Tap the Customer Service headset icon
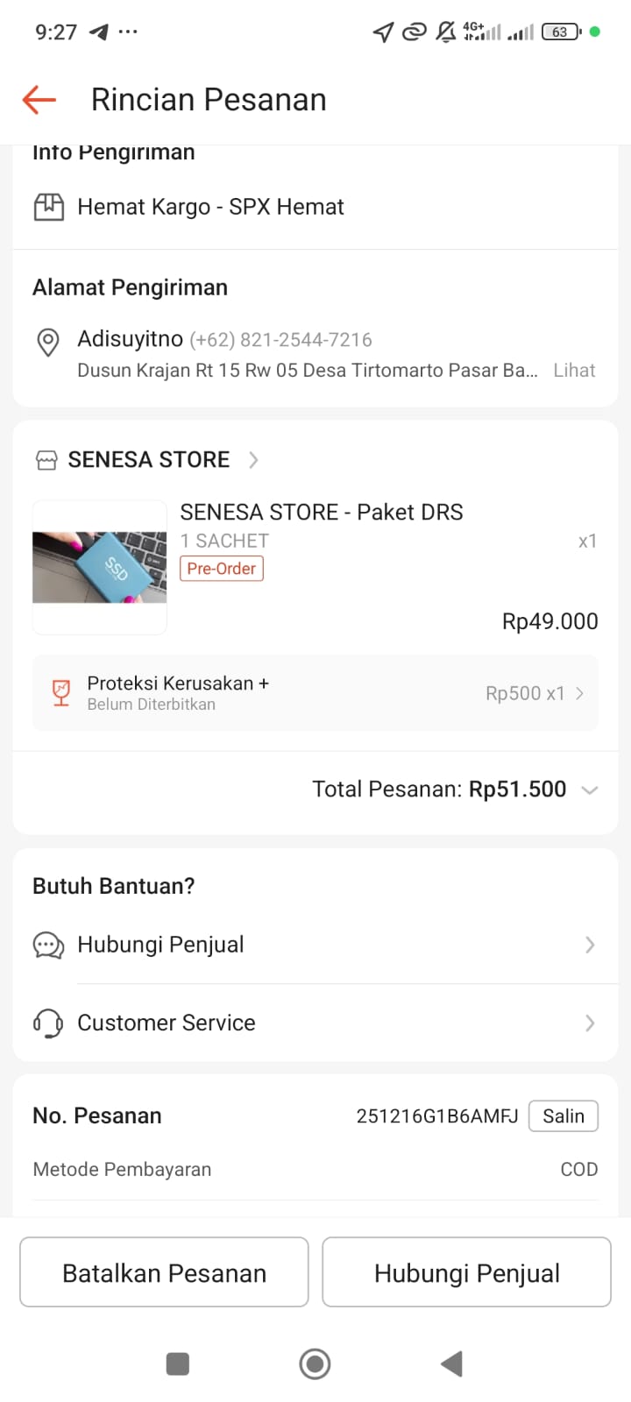The height and width of the screenshot is (1402, 631). point(48,1023)
